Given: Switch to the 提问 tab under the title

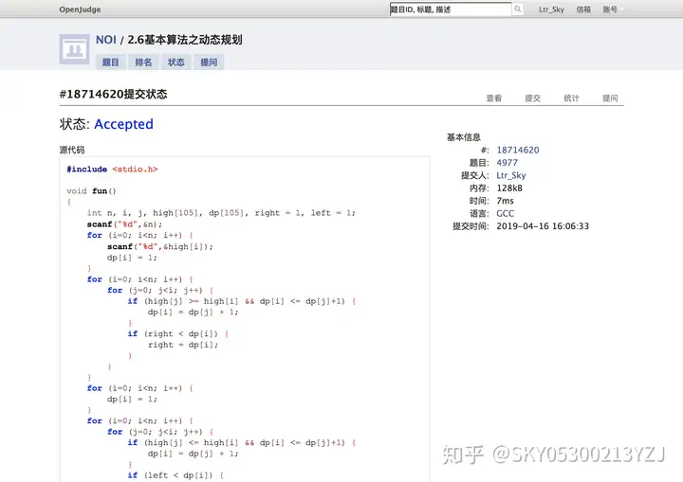Looking at the screenshot, I should click(x=209, y=62).
